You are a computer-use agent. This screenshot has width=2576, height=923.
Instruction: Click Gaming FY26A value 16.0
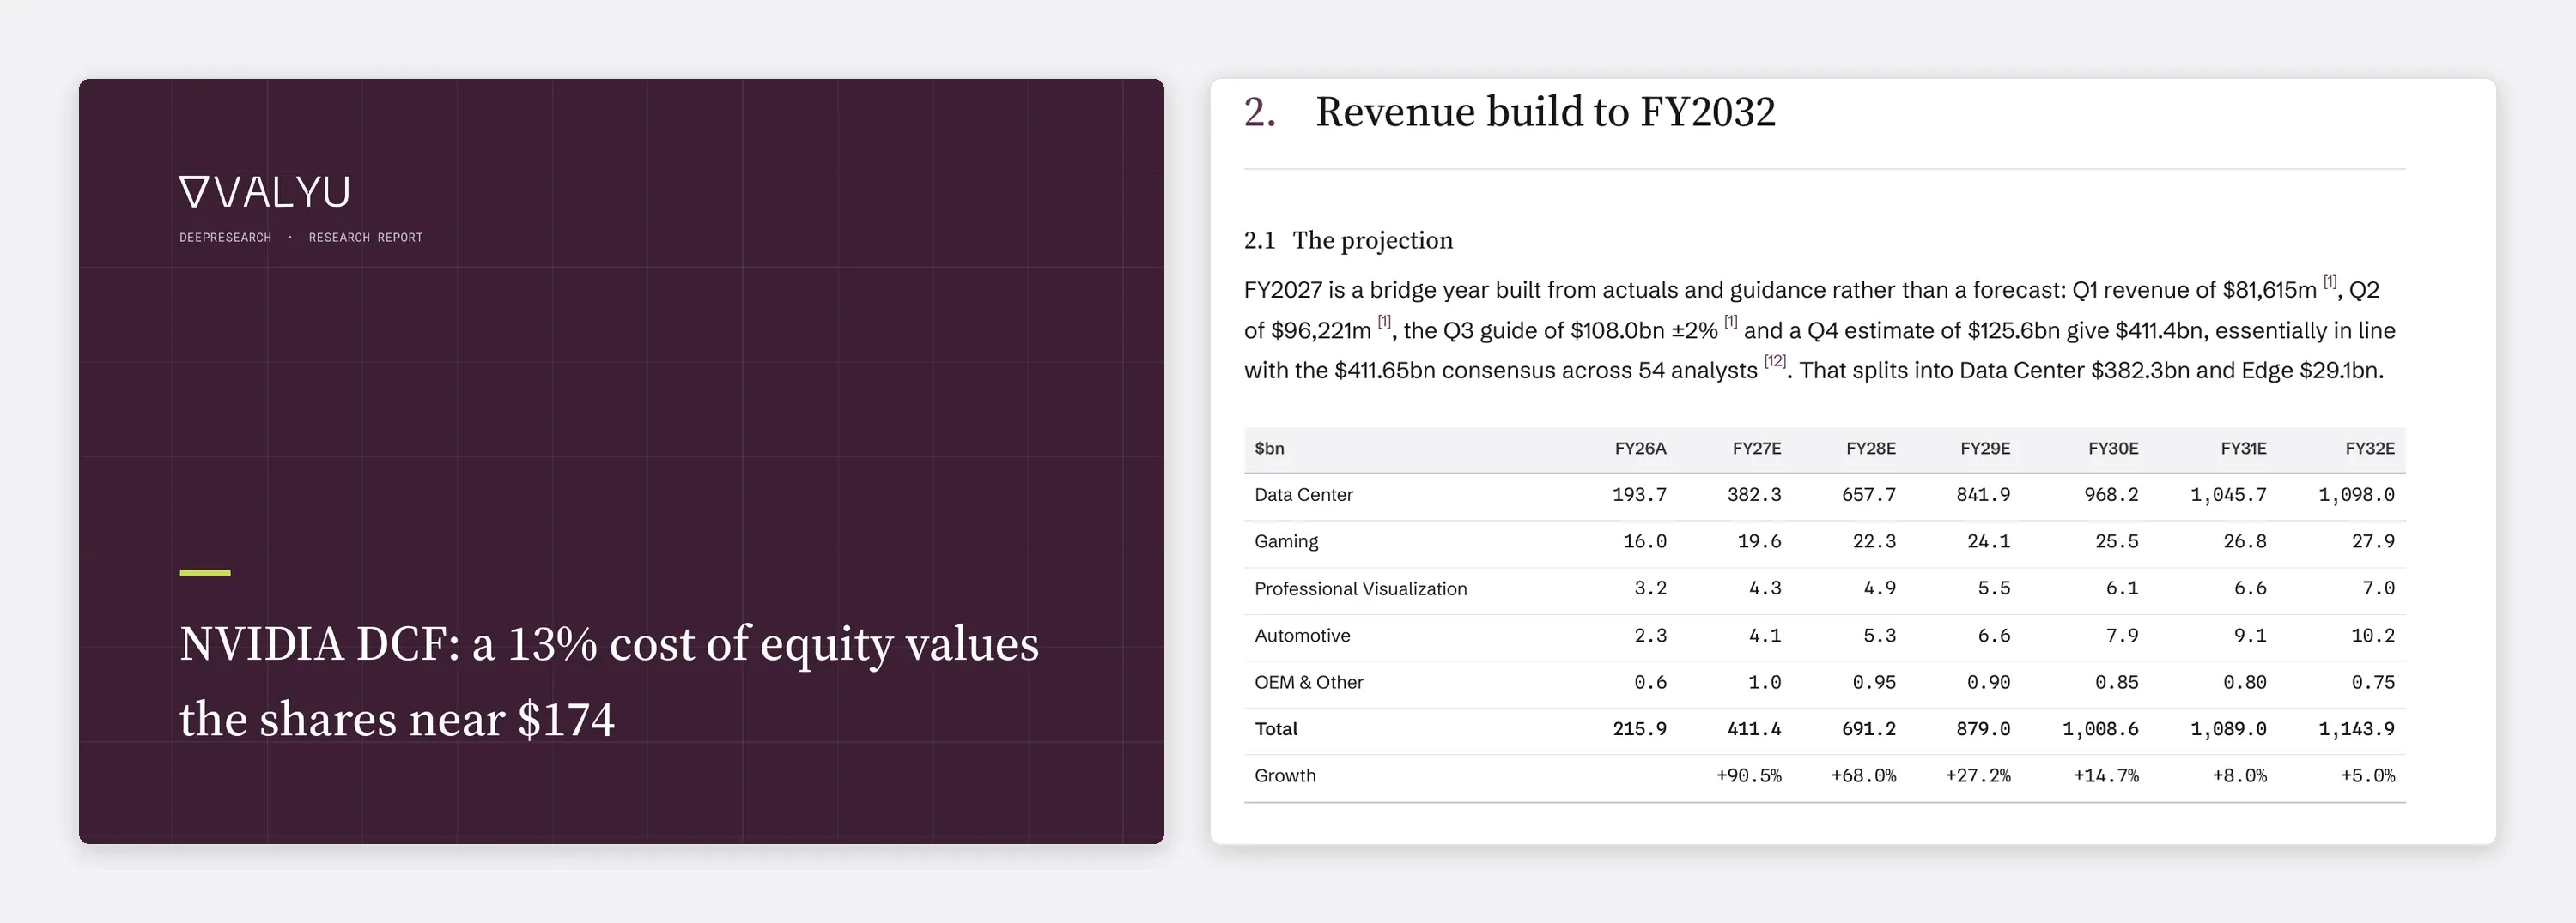tap(1644, 541)
